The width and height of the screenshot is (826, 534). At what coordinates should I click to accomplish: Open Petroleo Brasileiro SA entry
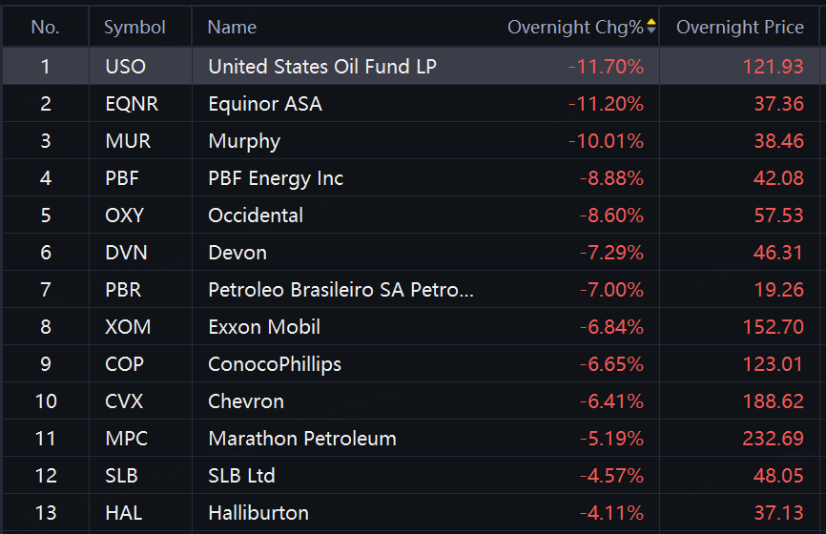[x=341, y=290]
